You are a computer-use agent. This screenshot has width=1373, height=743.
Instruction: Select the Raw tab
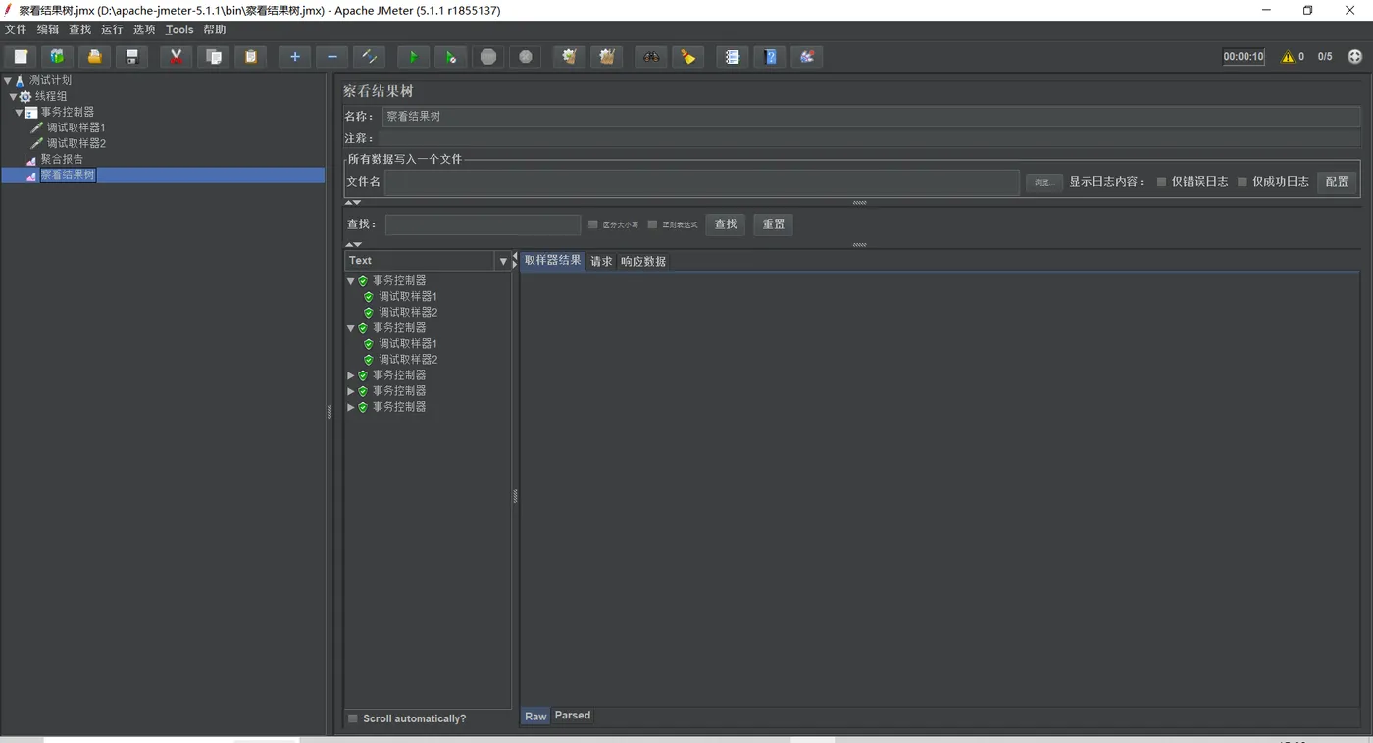pos(535,717)
